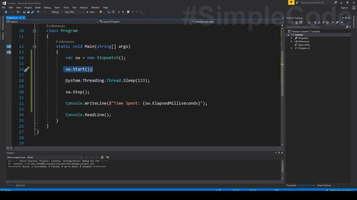This screenshot has width=357, height=200.
Task: Open the Build menu
Action: point(38,7)
